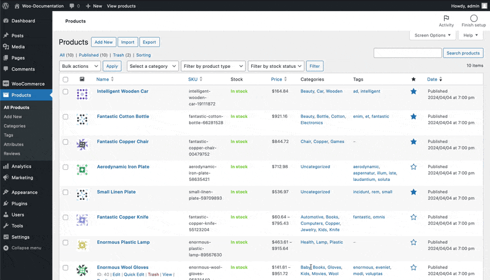490x280 pixels.
Task: Click the admin user avatar
Action: (484, 6)
